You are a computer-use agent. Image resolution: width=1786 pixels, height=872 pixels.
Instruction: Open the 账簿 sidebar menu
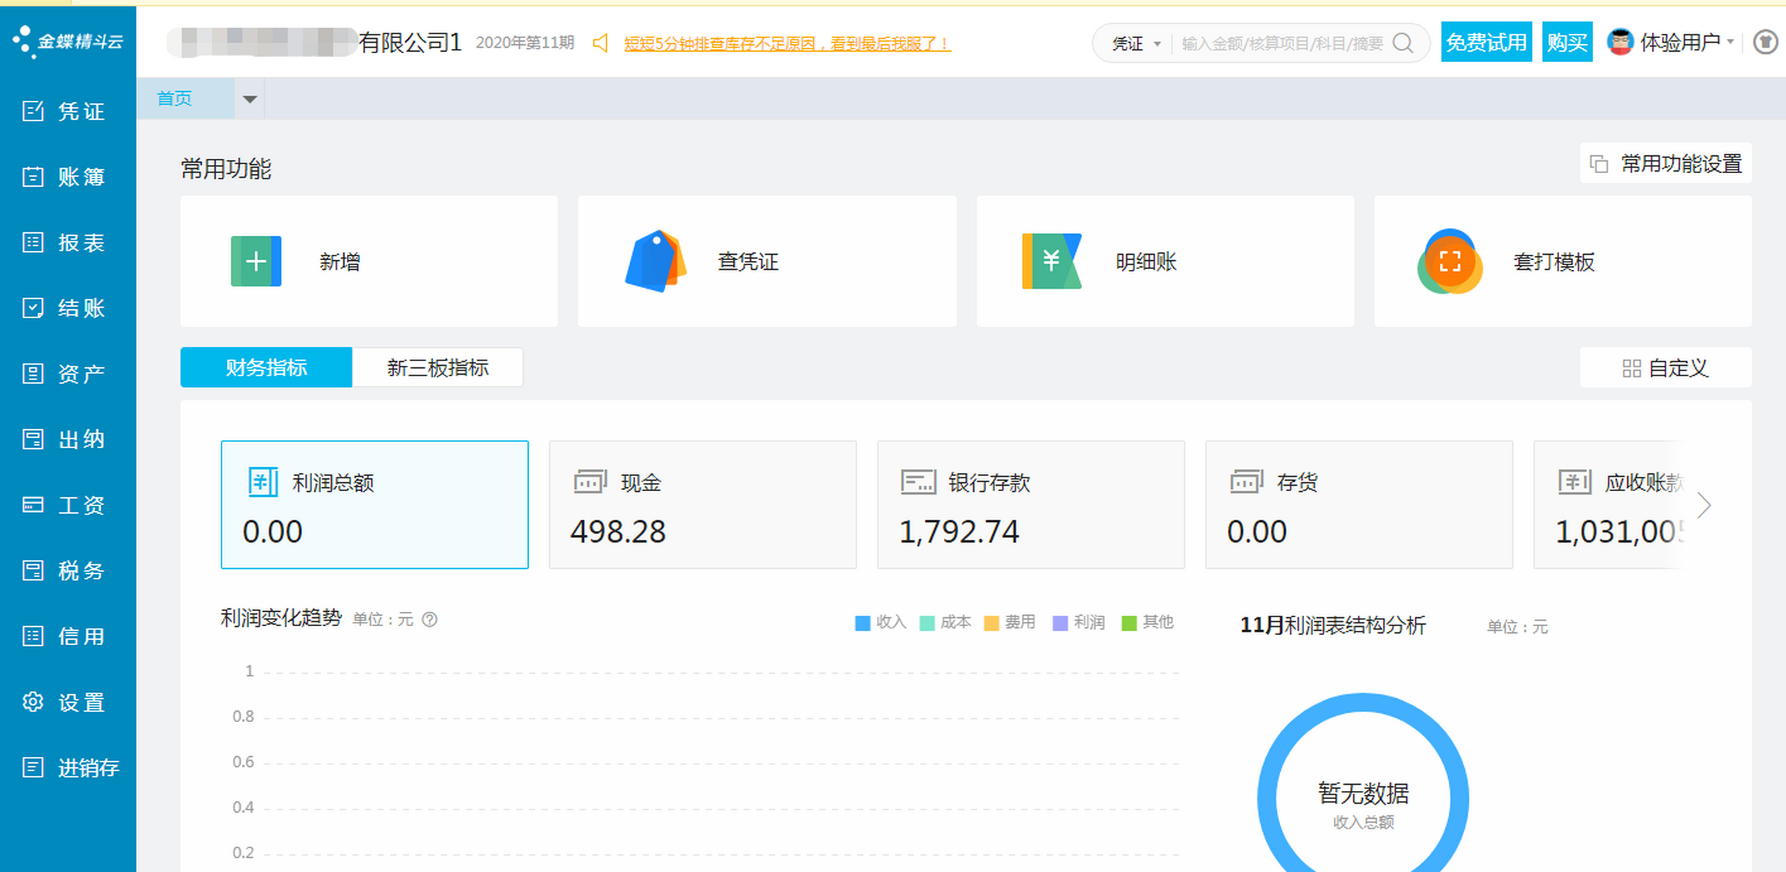(64, 176)
